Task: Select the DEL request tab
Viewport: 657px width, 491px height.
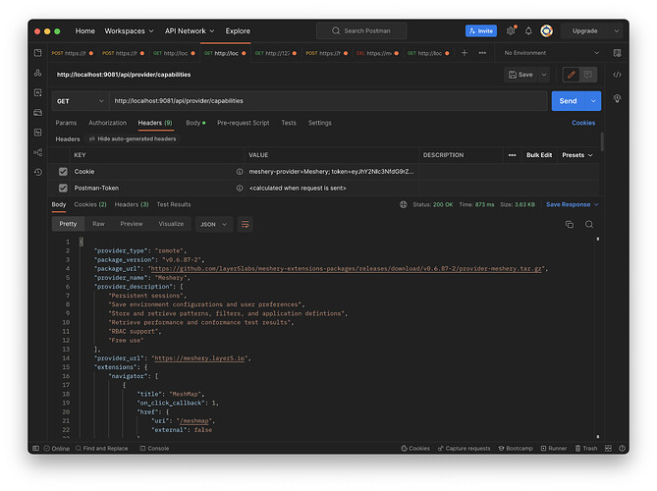Action: pyautogui.click(x=378, y=53)
